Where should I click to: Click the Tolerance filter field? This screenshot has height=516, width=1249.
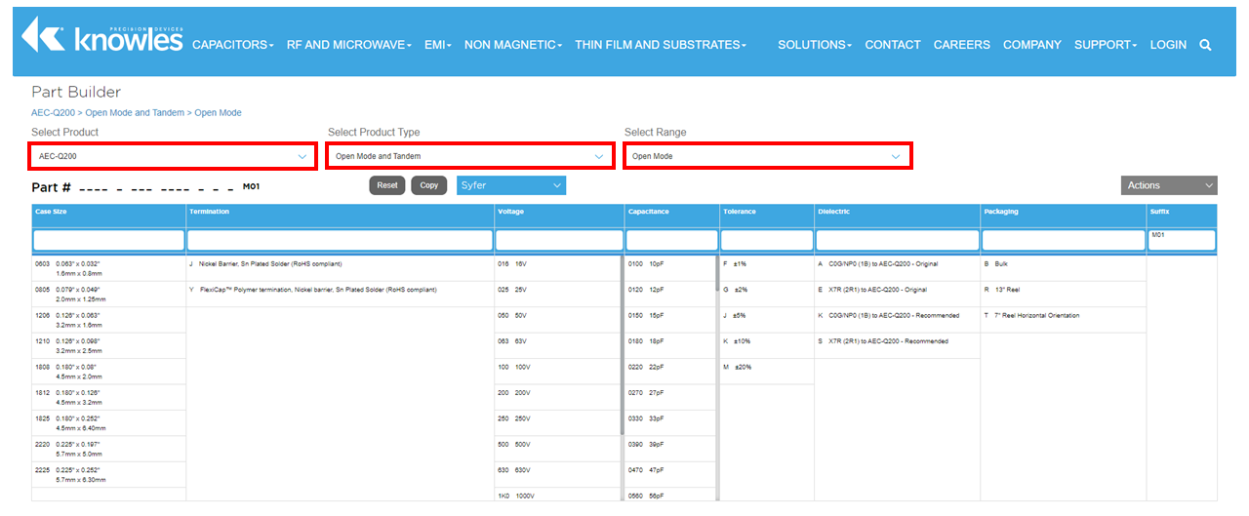[x=767, y=240]
